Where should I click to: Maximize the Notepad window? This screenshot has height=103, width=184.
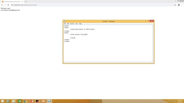148,21
